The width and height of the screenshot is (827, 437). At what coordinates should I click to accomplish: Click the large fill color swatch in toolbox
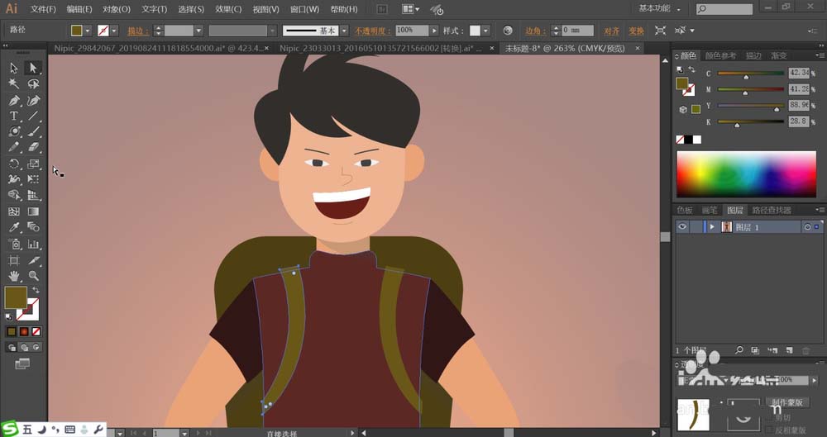click(x=15, y=298)
